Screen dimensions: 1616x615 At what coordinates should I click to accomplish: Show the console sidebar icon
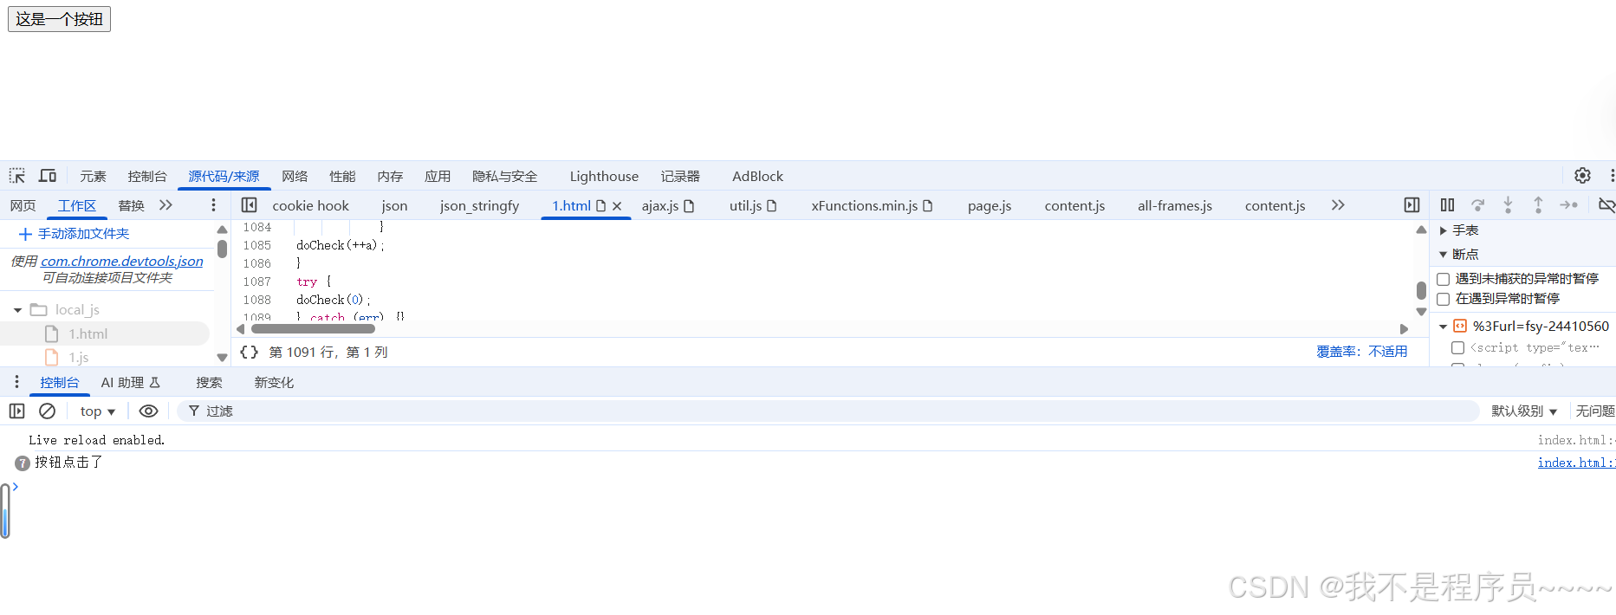16,411
